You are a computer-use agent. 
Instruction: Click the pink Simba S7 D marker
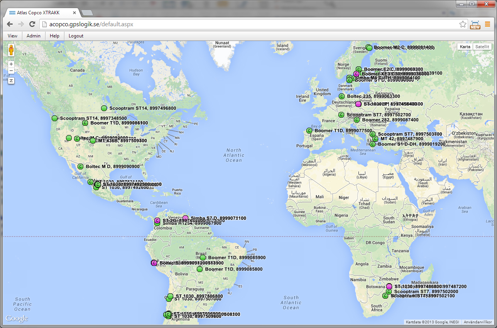click(186, 218)
